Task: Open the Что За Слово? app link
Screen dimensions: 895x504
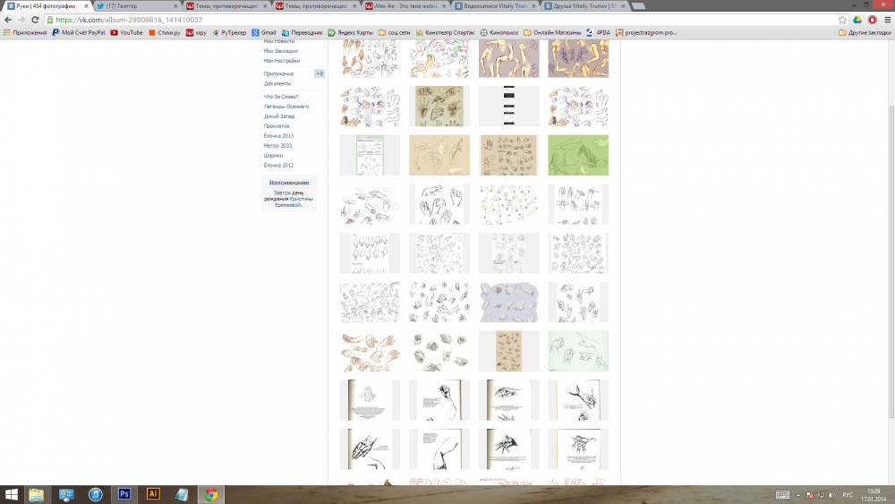Action: pyautogui.click(x=281, y=97)
